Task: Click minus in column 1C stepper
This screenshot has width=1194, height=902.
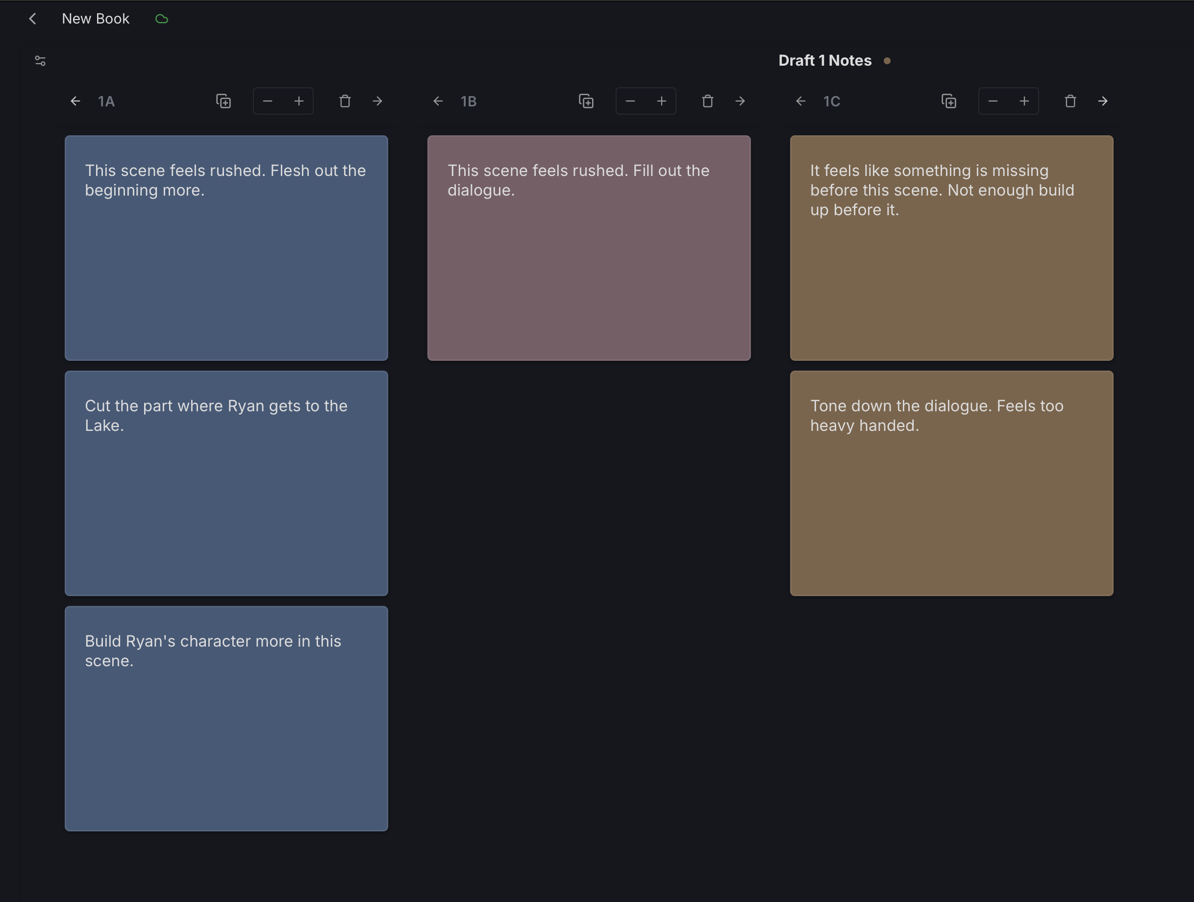Action: pos(993,101)
